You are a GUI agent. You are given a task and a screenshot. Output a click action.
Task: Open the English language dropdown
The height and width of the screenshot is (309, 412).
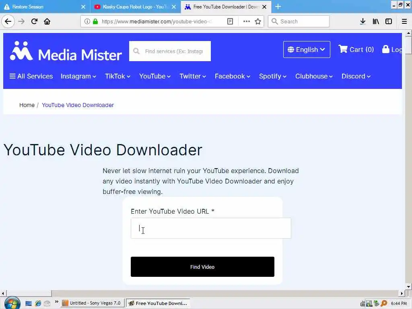tap(307, 49)
